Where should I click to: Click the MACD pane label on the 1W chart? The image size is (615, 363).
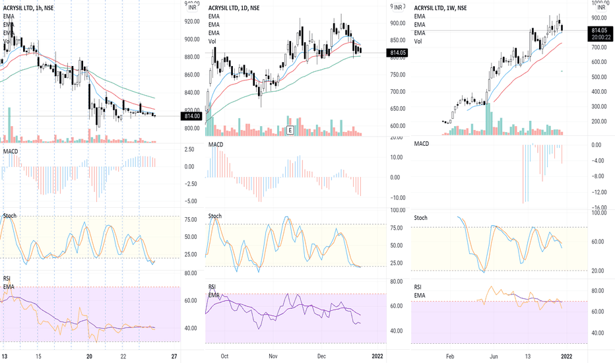pyautogui.click(x=422, y=144)
